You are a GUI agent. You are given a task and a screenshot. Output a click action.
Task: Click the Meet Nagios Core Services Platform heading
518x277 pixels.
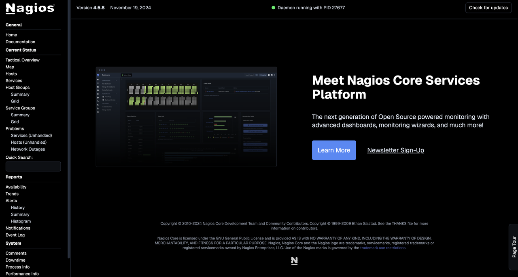click(x=396, y=87)
